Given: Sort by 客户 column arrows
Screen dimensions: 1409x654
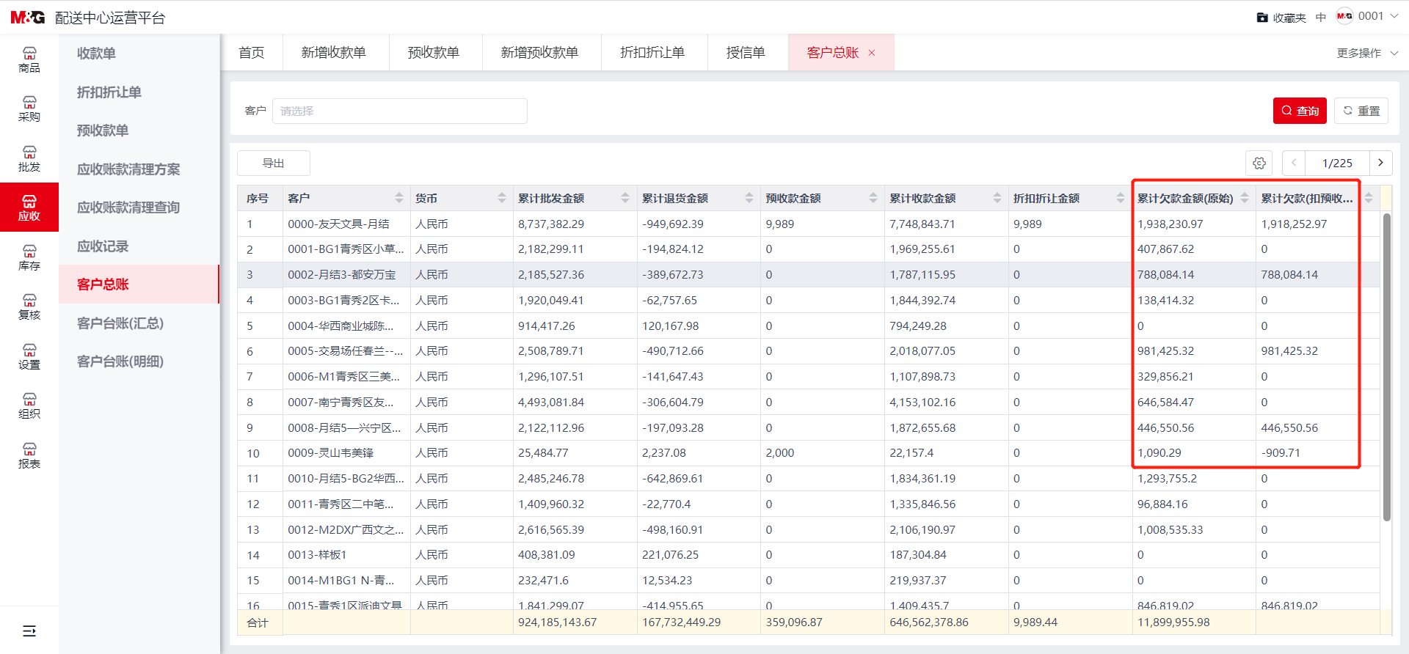Looking at the screenshot, I should (x=399, y=198).
